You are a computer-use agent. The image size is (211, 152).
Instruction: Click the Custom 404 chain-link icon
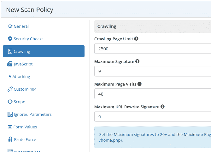[x=10, y=89]
